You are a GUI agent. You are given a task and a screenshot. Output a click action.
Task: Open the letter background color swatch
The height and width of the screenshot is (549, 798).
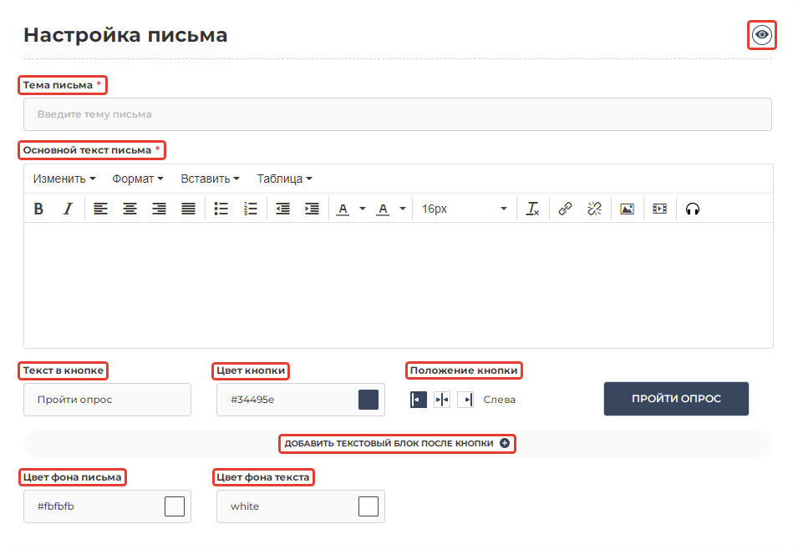[175, 506]
